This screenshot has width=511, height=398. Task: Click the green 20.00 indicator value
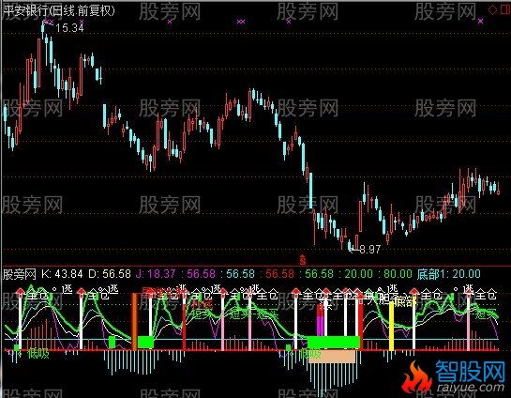pos(358,274)
